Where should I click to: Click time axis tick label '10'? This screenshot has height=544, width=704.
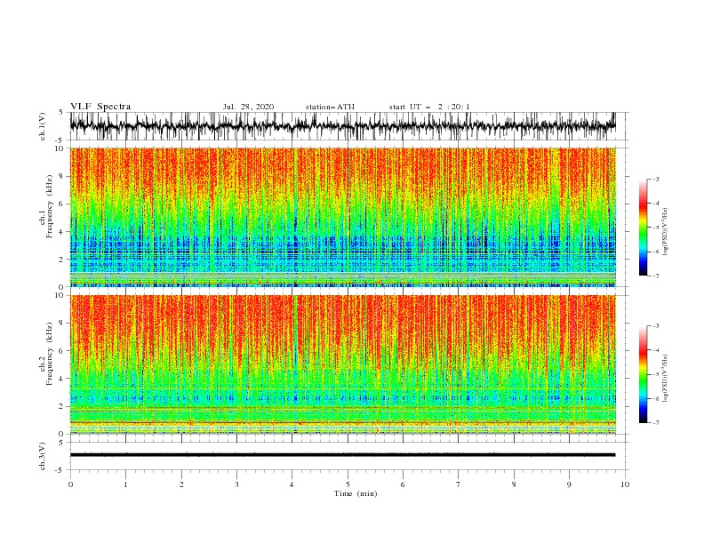(x=625, y=484)
